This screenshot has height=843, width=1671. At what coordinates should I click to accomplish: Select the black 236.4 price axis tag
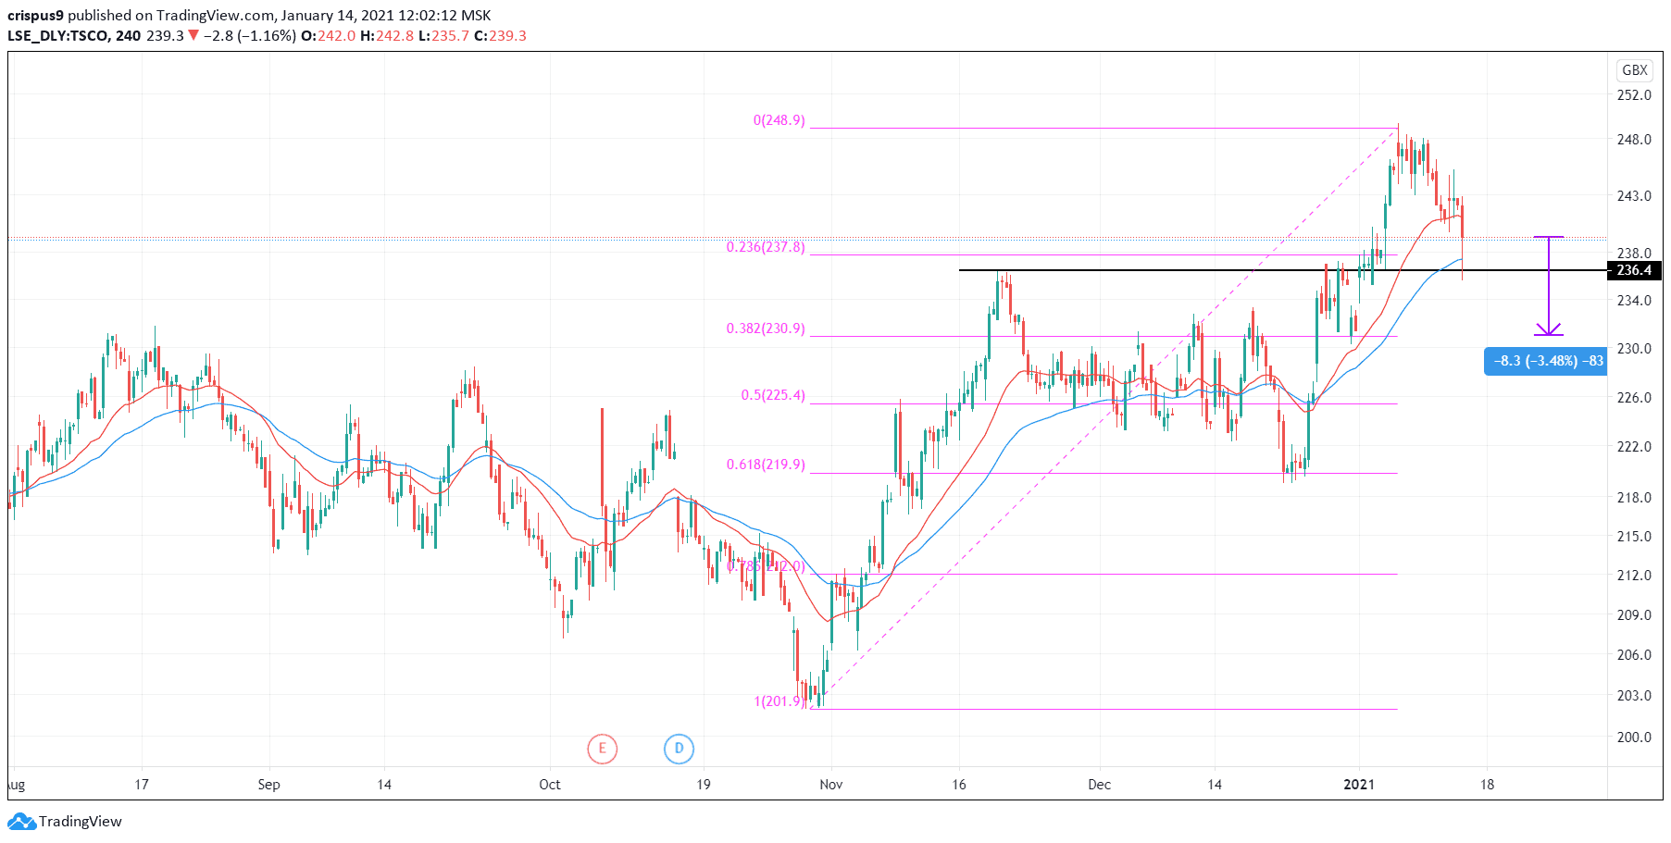click(x=1634, y=270)
